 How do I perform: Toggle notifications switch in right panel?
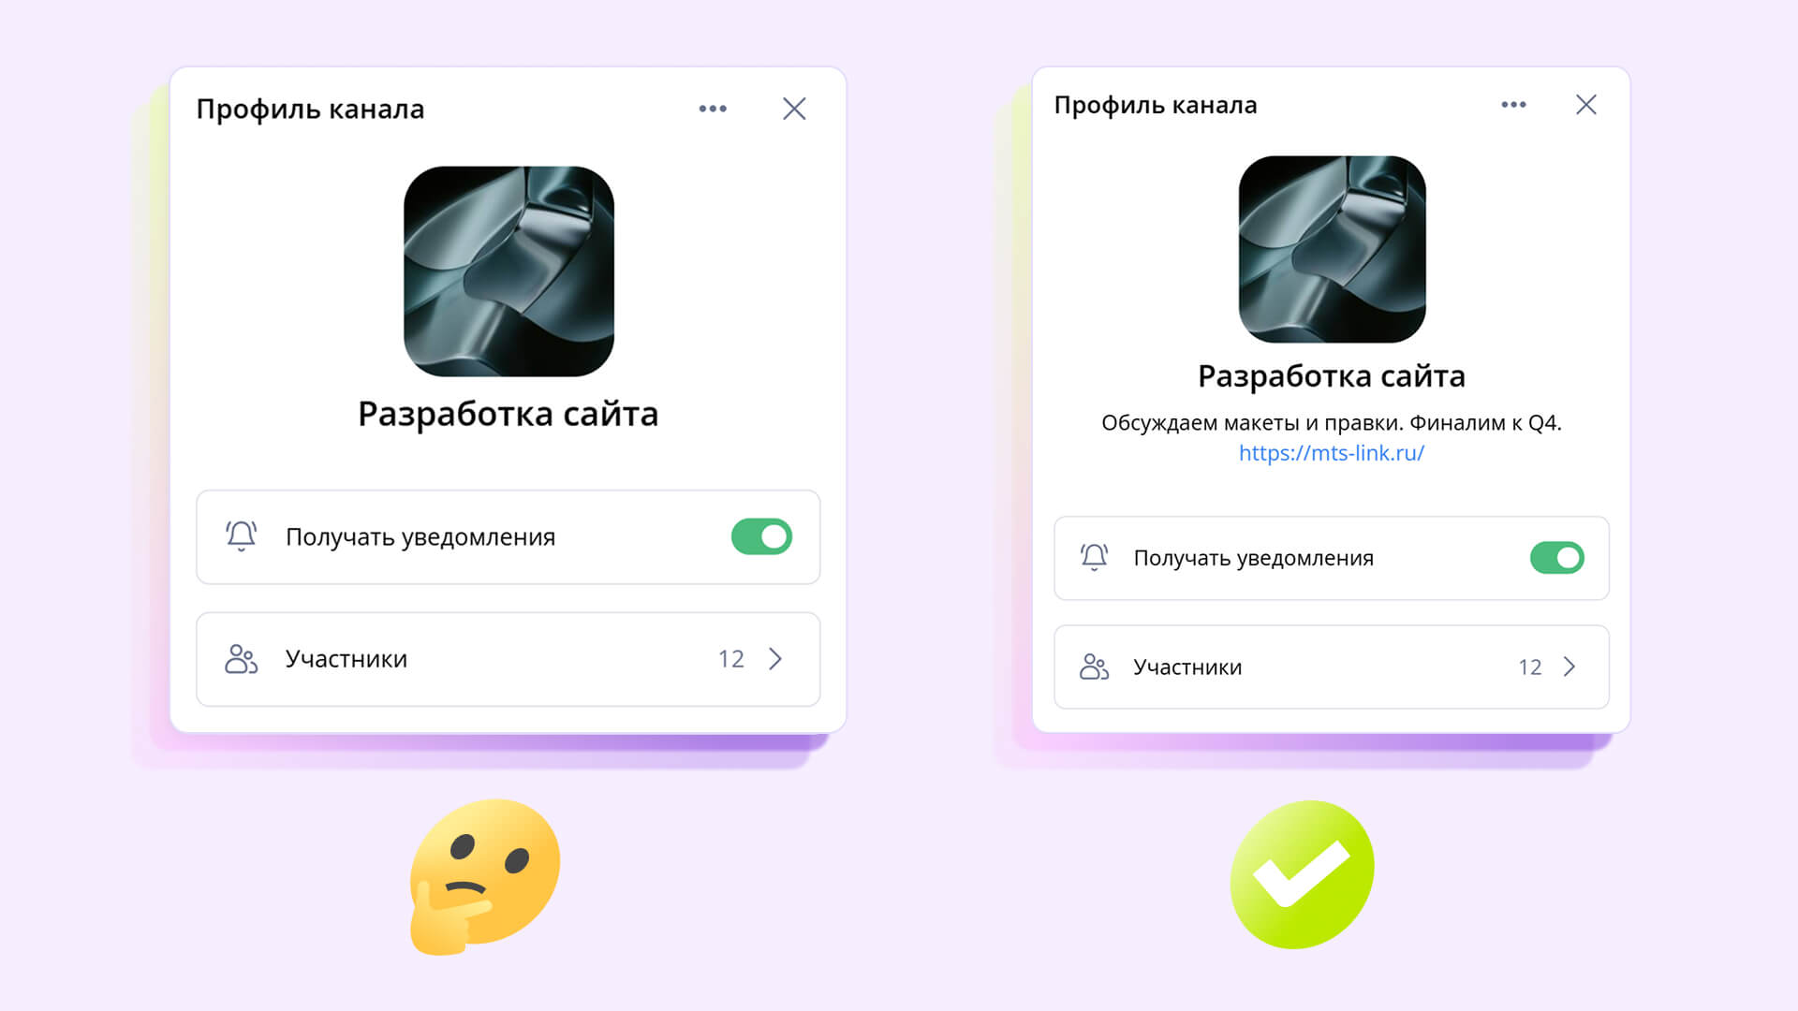click(x=1556, y=558)
